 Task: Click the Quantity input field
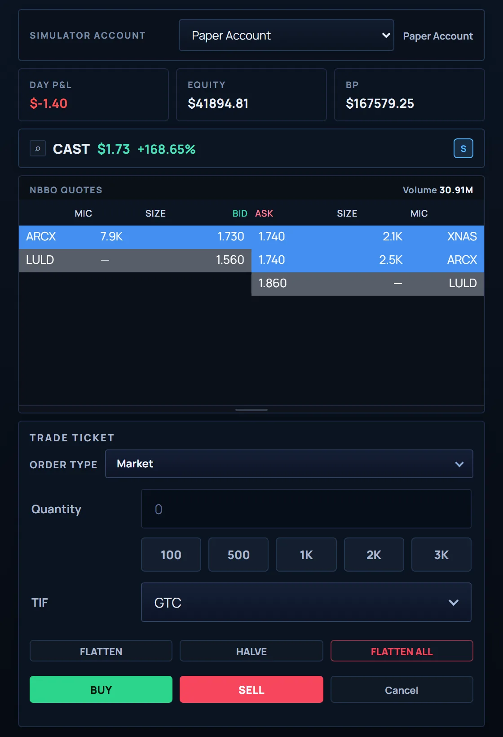pos(306,509)
